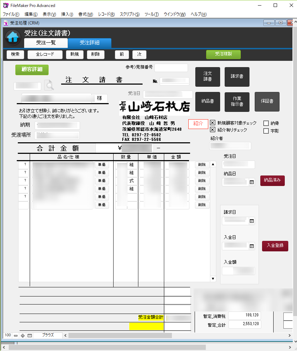The image size is (297, 351).
Task: Click 請求書 button
Action: pos(237,77)
